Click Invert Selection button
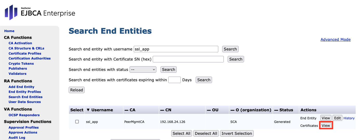The height and width of the screenshot is (140, 358). [236, 134]
